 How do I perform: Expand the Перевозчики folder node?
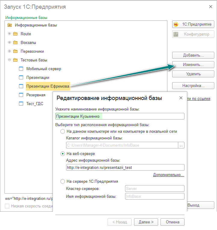tap(10, 51)
